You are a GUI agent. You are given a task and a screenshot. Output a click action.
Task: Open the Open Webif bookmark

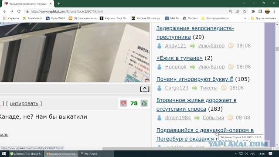tap(56, 18)
